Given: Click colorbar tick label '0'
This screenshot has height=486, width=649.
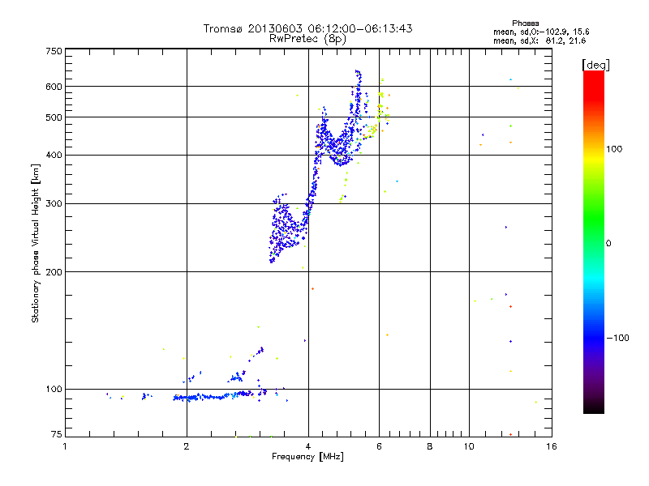Looking at the screenshot, I should [x=608, y=244].
